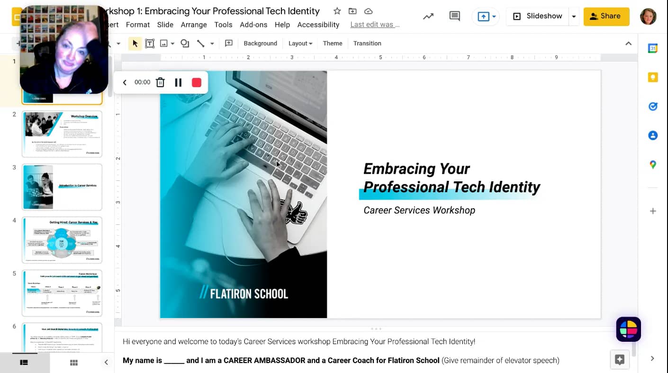The height and width of the screenshot is (373, 668).
Task: Add a comment using the toolbar icon
Action: [229, 44]
